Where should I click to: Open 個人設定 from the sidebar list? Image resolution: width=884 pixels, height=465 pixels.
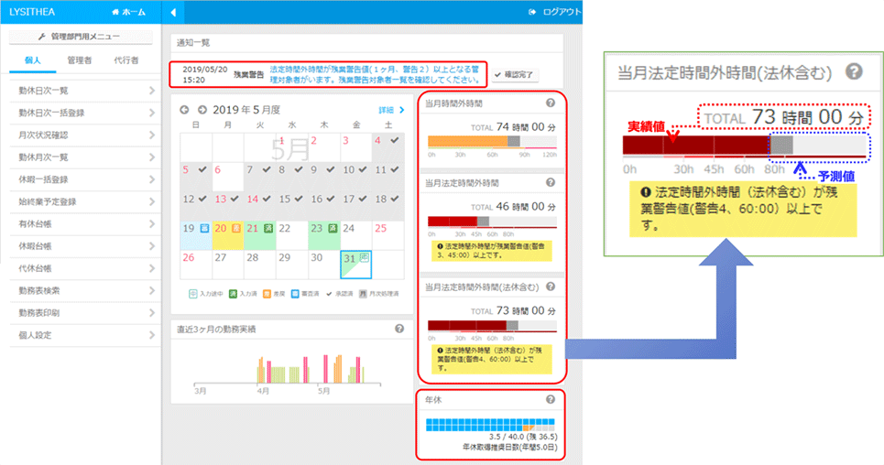click(82, 335)
